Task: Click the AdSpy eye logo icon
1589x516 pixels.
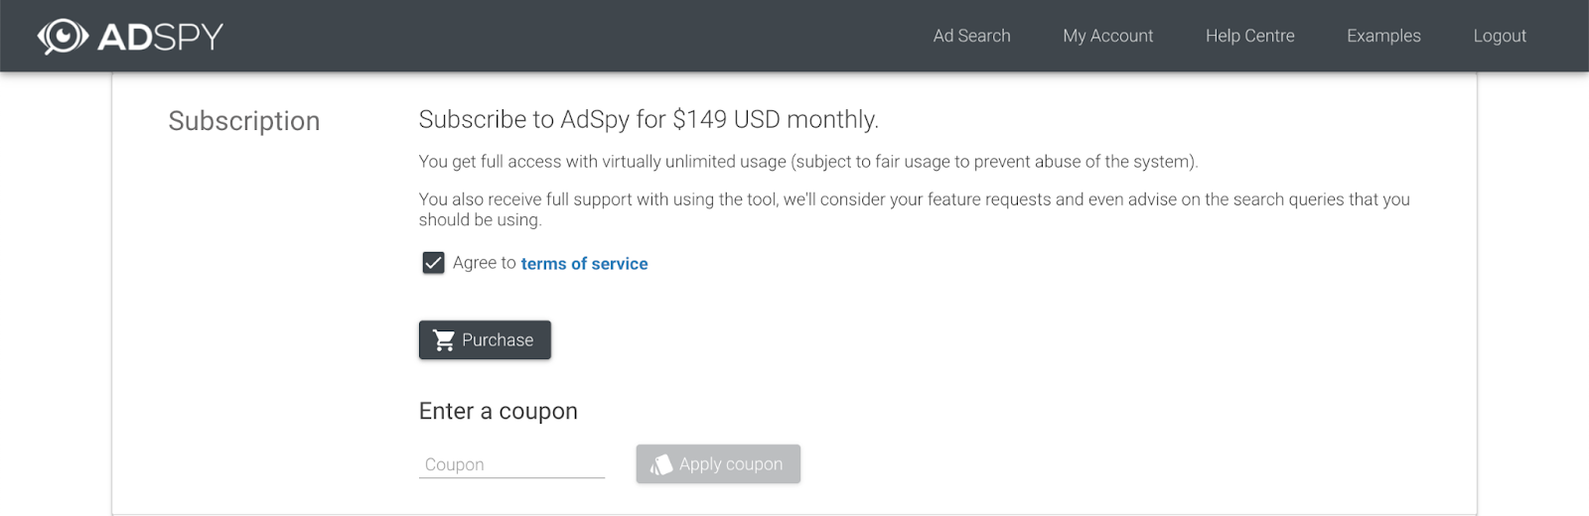Action: pos(63,37)
